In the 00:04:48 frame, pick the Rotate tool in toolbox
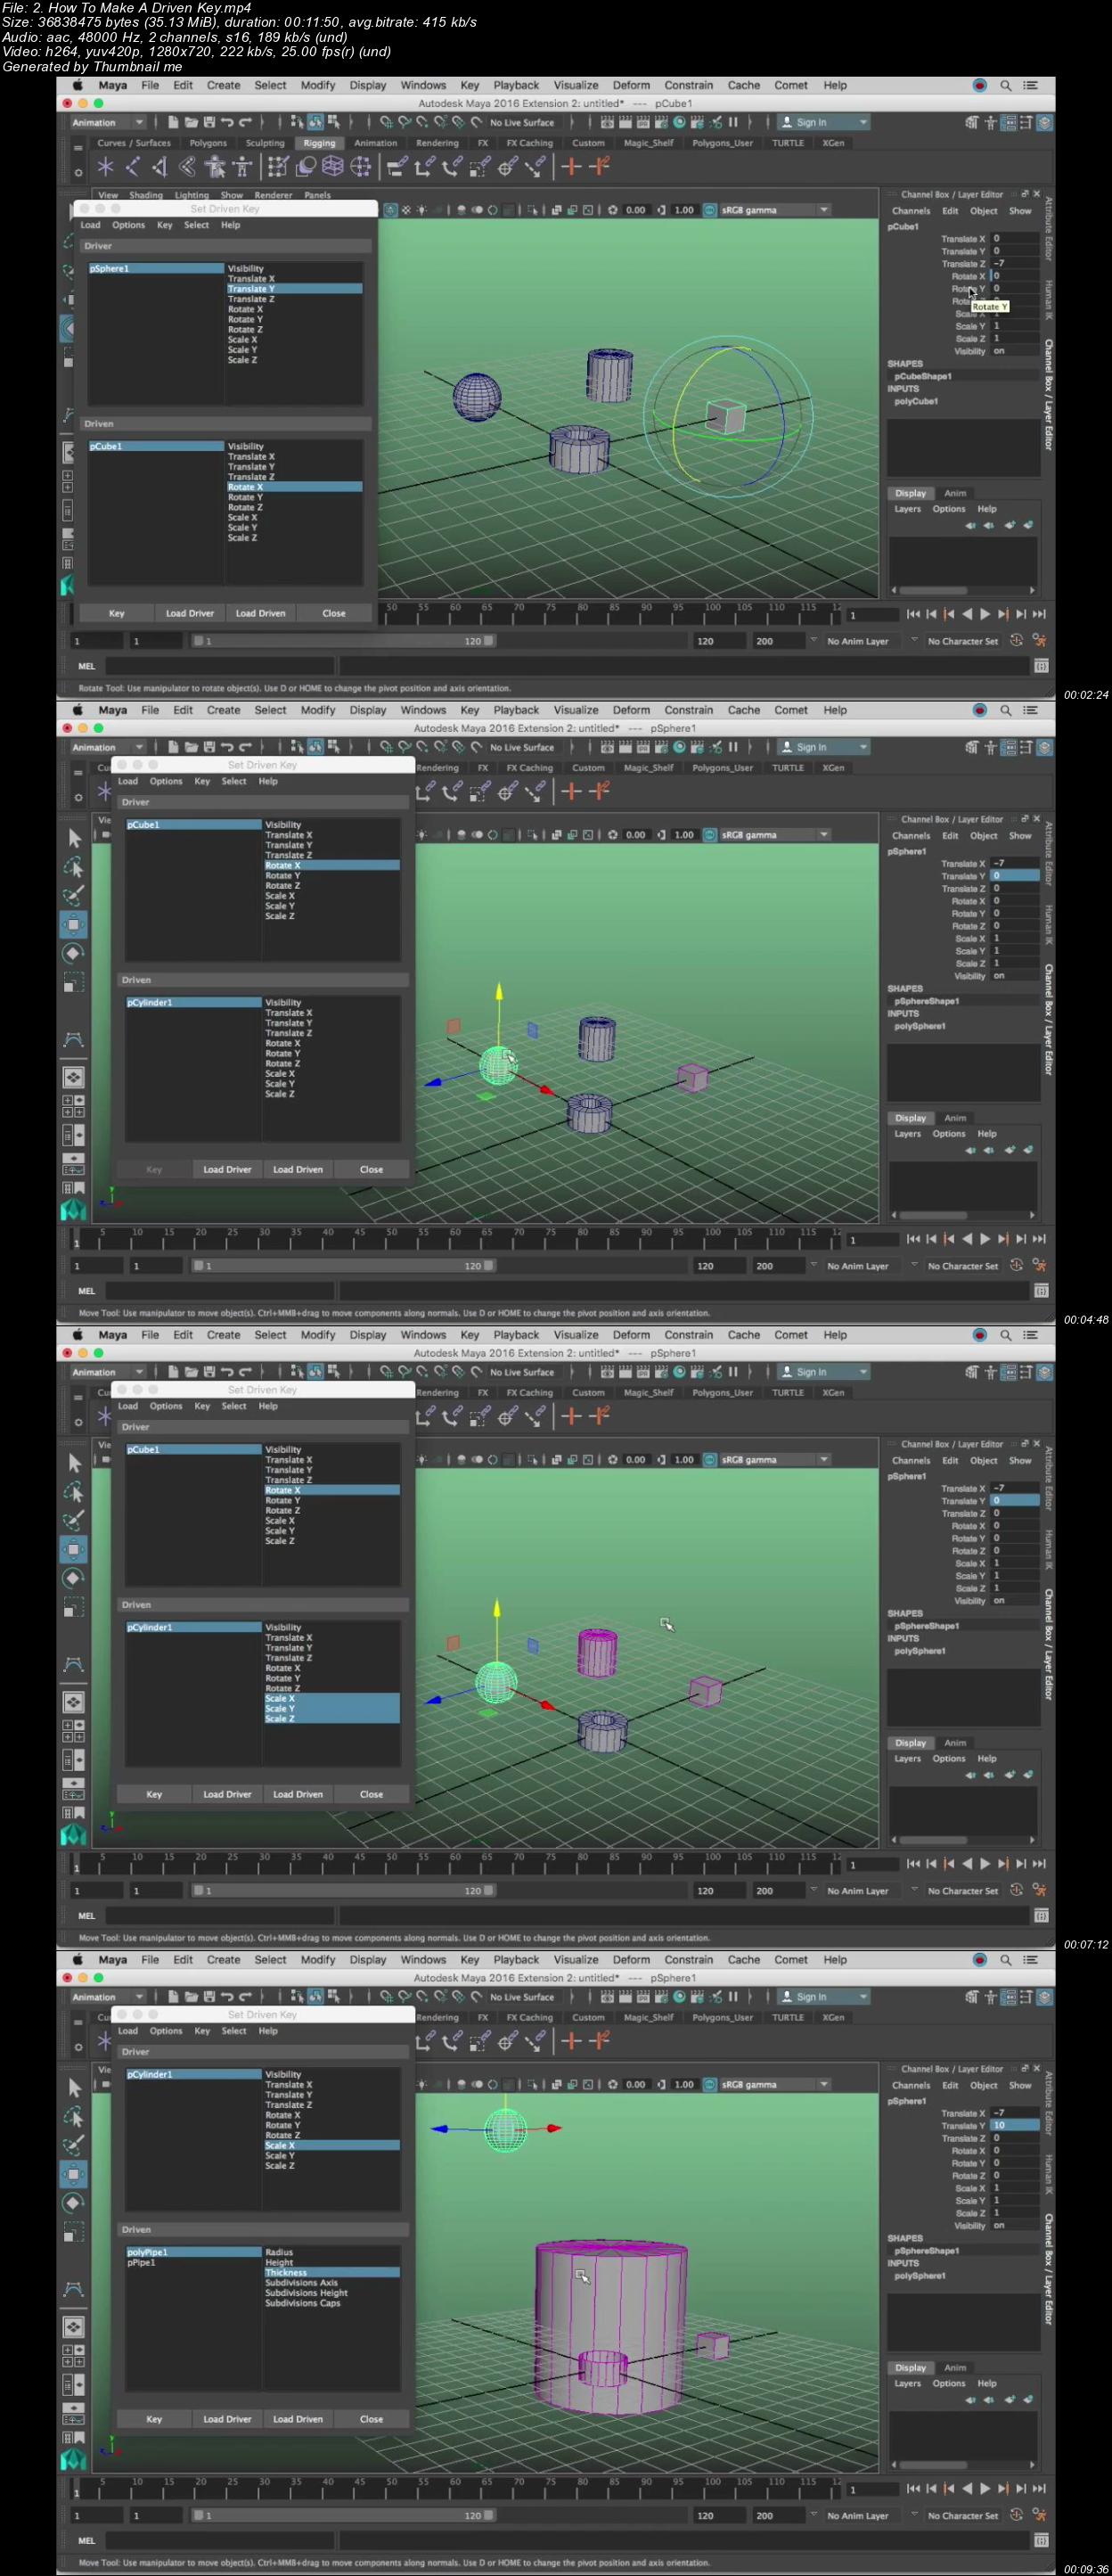Viewport: 1112px width, 2576px height. (74, 953)
